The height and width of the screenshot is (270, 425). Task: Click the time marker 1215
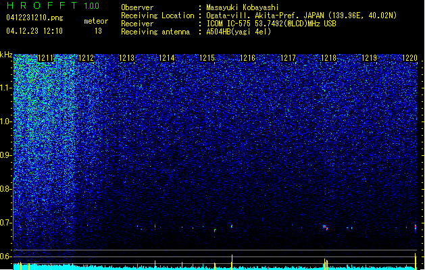pyautogui.click(x=207, y=58)
